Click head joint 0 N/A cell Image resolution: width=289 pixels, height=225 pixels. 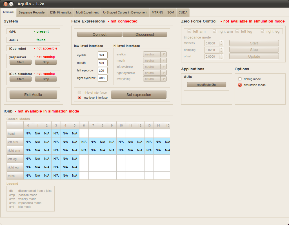coord(28,133)
